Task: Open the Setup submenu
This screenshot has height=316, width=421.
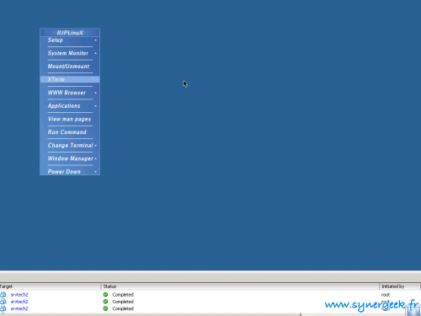Action: coord(70,40)
